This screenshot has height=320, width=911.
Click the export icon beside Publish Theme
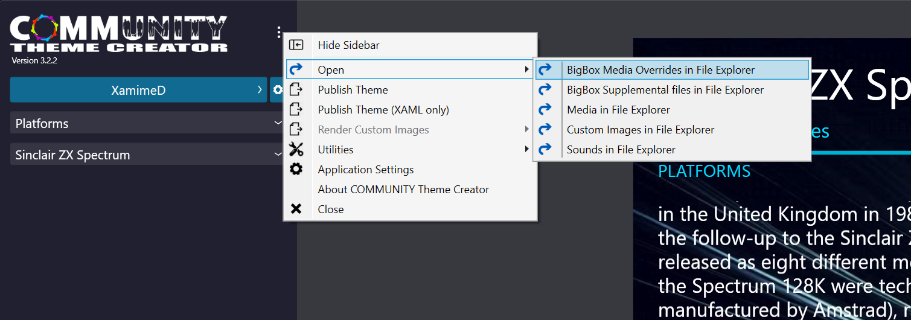pyautogui.click(x=296, y=89)
